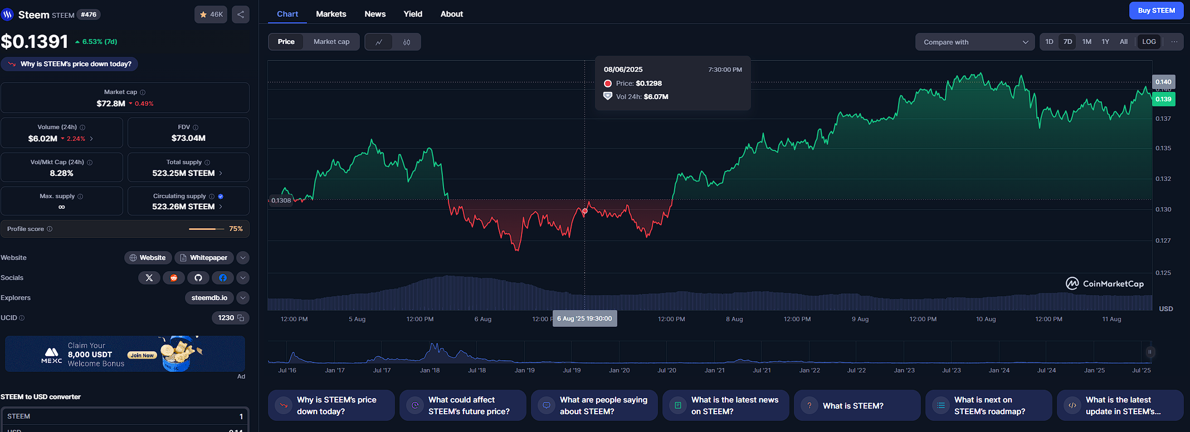
Task: Expand more socials chevron
Action: (243, 278)
